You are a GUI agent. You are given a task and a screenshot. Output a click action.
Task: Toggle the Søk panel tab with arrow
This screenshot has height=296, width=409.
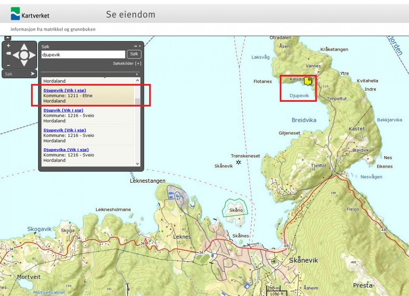pyautogui.click(x=33, y=73)
